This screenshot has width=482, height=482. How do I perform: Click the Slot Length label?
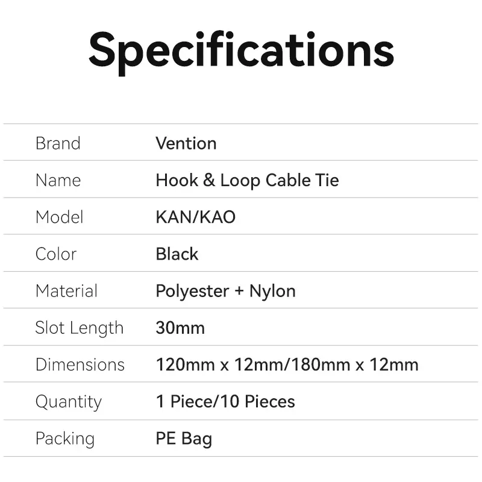(x=80, y=328)
